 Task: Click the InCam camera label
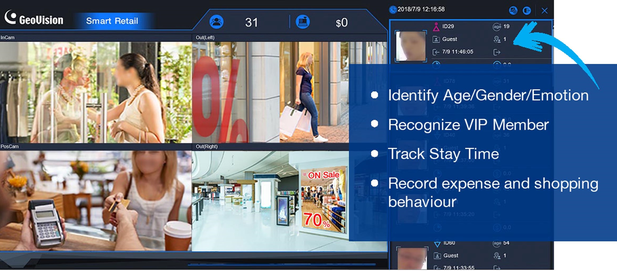[7, 37]
